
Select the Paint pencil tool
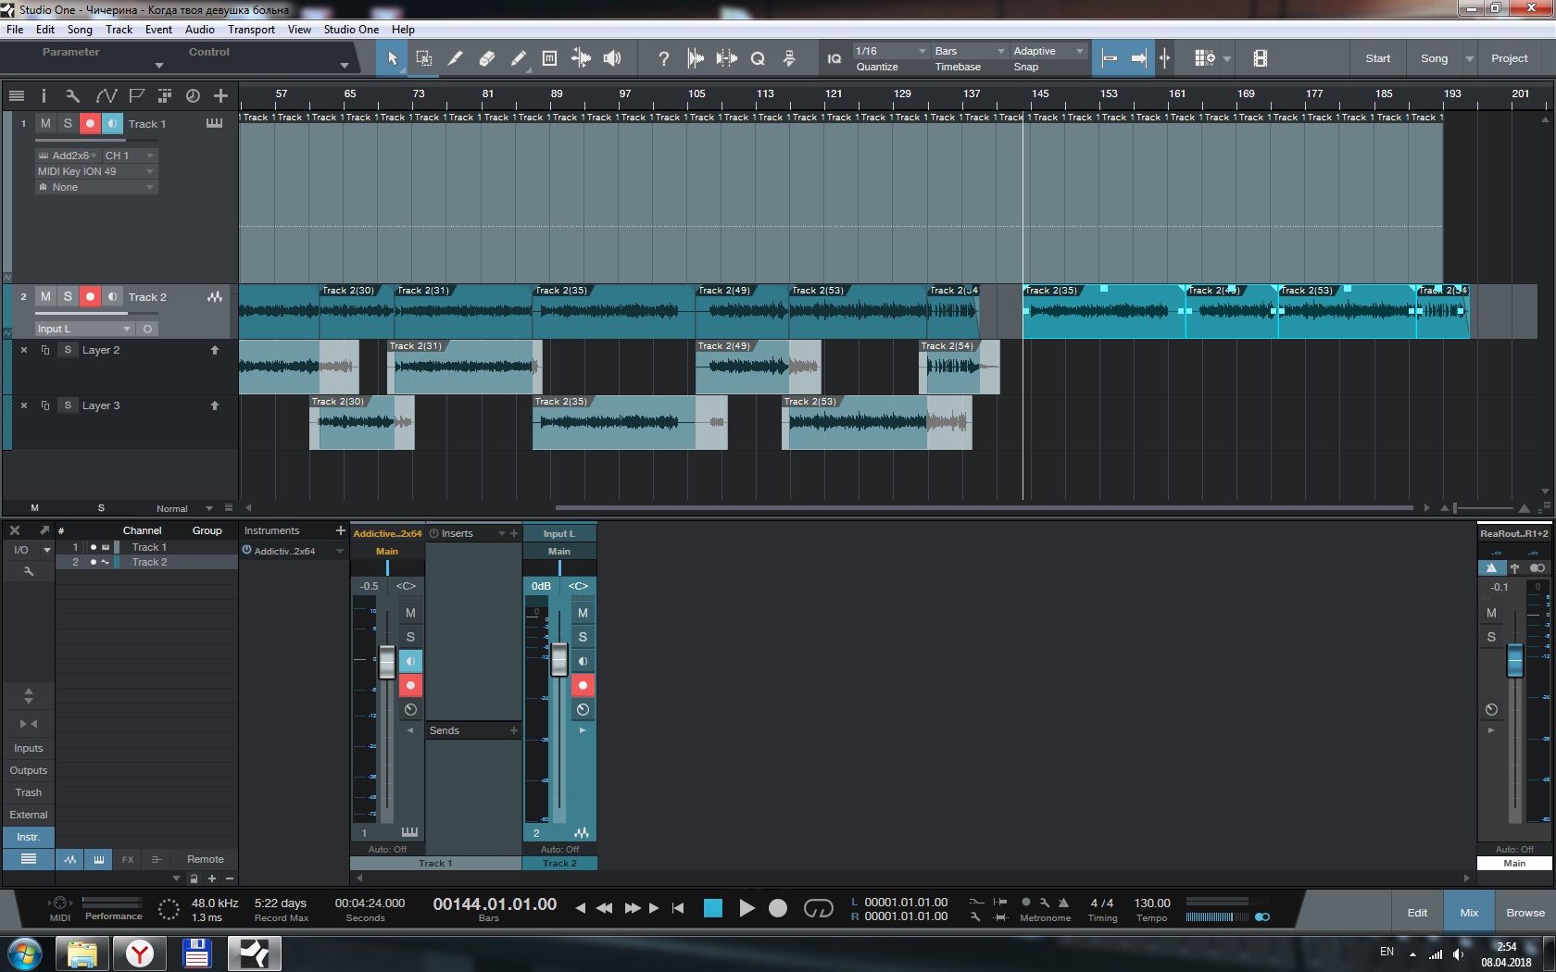[x=518, y=58]
